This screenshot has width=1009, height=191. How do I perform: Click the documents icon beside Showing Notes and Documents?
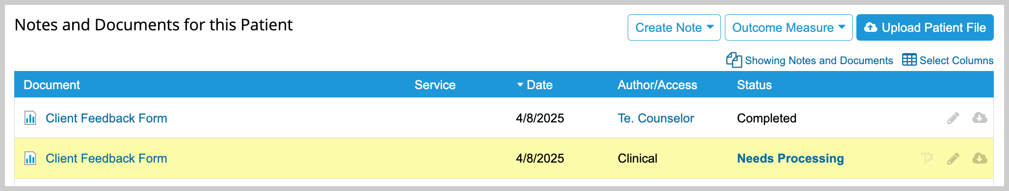(734, 60)
